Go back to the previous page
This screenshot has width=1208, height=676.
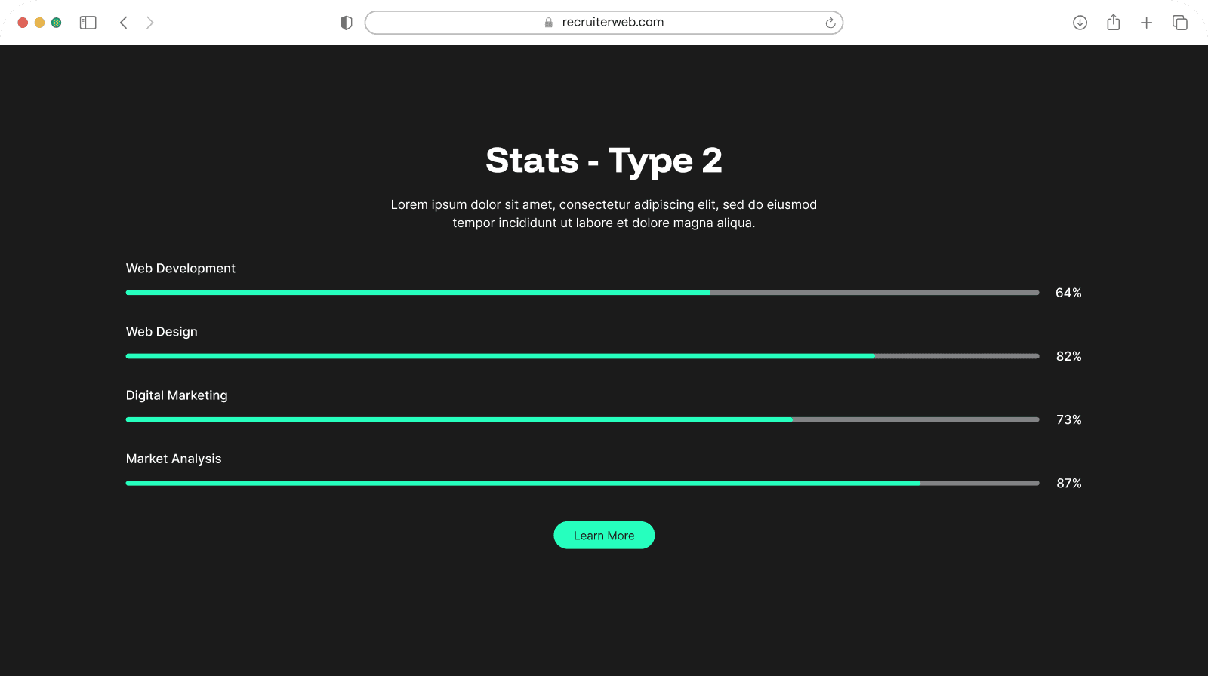pyautogui.click(x=124, y=23)
